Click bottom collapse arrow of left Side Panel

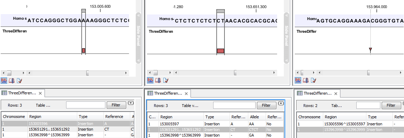pyautogui.click(x=138, y=61)
